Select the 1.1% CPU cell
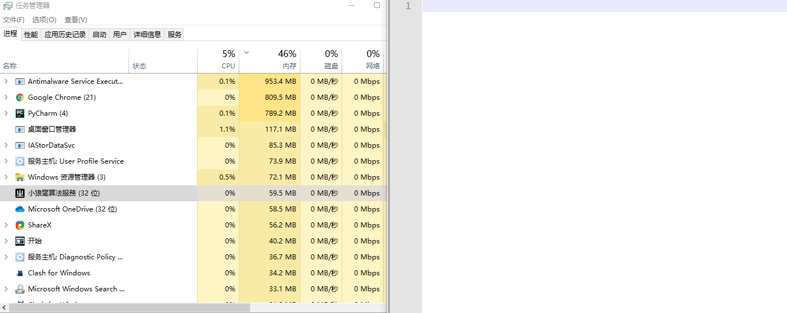 (218, 129)
